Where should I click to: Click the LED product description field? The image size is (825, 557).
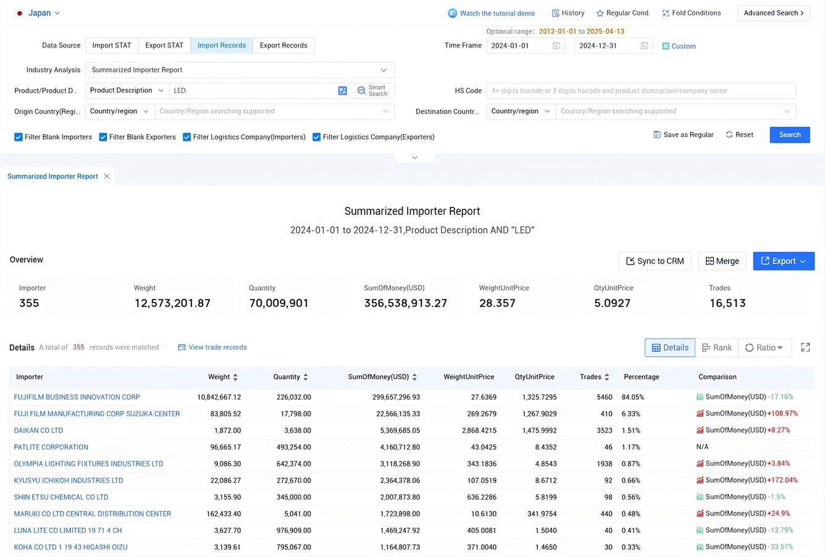(x=253, y=91)
